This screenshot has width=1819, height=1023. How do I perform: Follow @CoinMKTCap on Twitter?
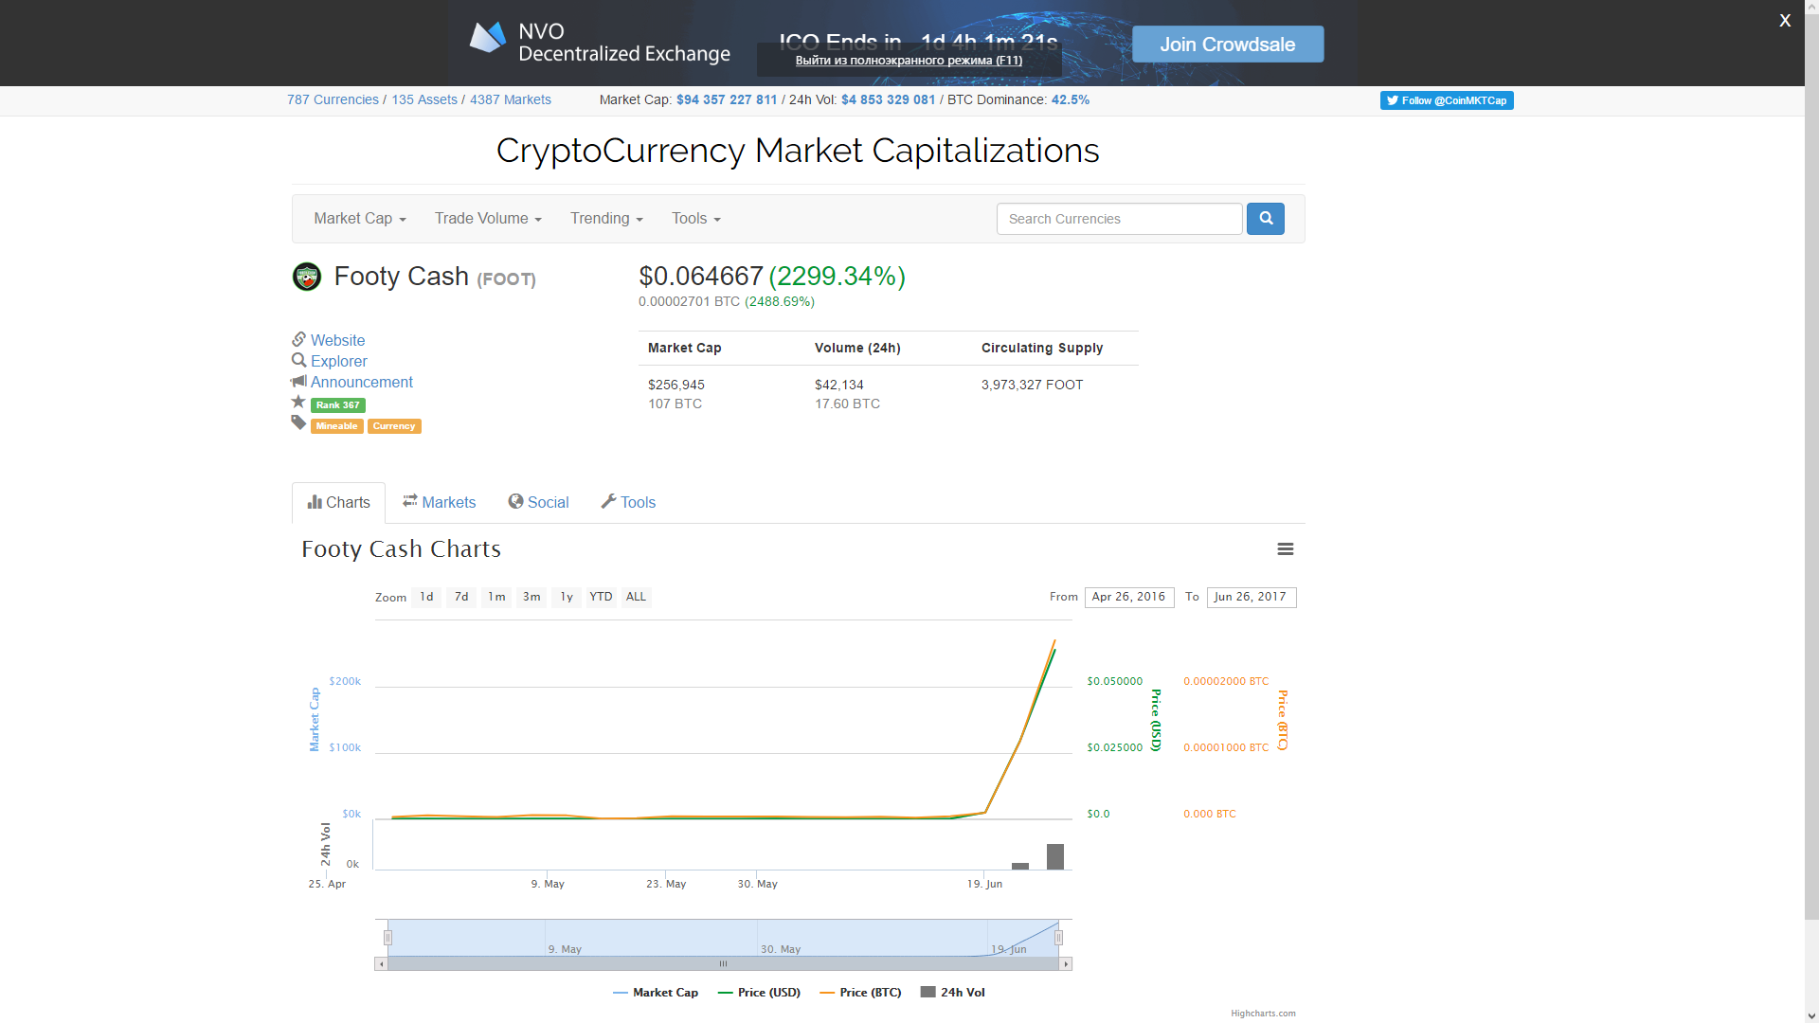(x=1447, y=100)
